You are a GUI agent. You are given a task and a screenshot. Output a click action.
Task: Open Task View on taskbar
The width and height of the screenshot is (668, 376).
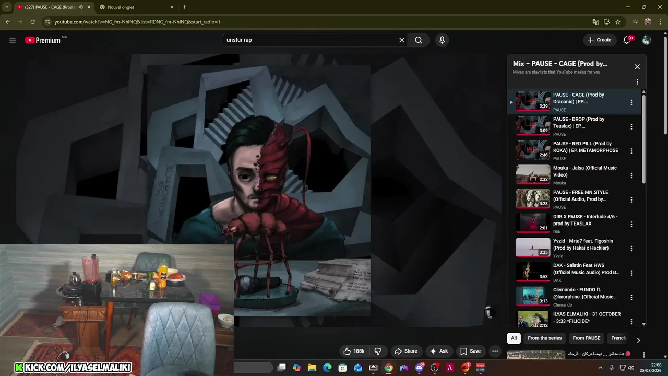pos(282,368)
